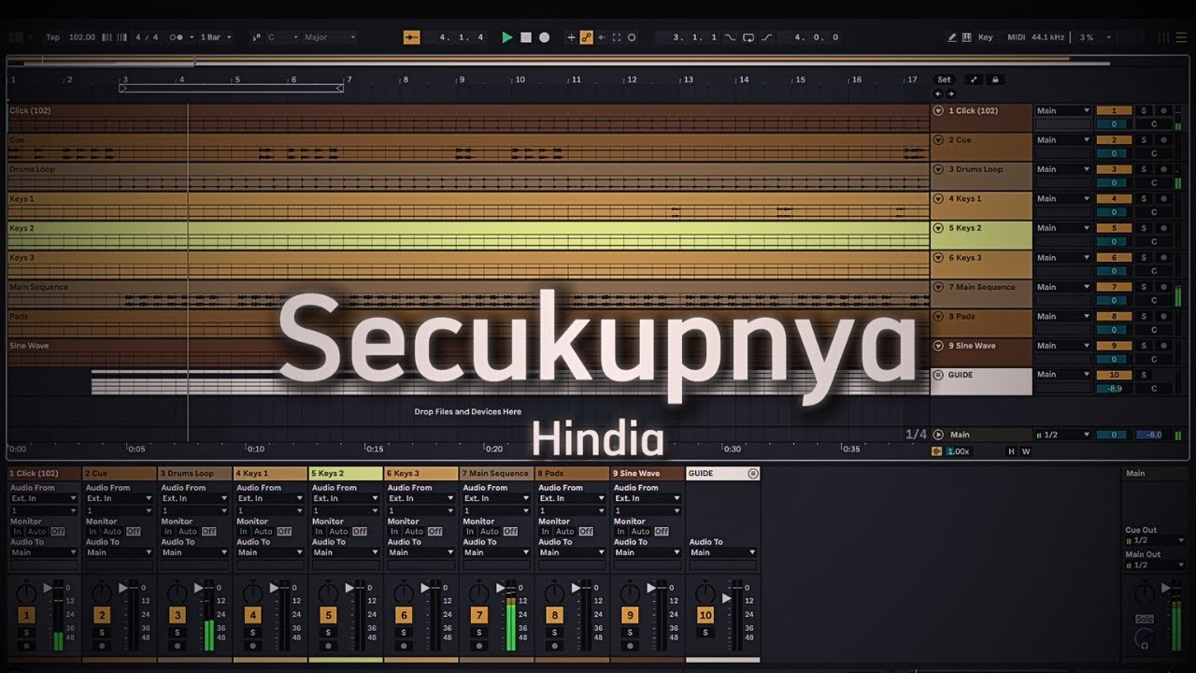Image resolution: width=1196 pixels, height=673 pixels.
Task: Click the volume fader handle on track 10
Action: pyautogui.click(x=727, y=598)
